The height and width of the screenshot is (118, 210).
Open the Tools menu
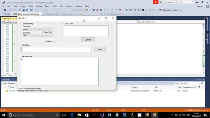54,6
